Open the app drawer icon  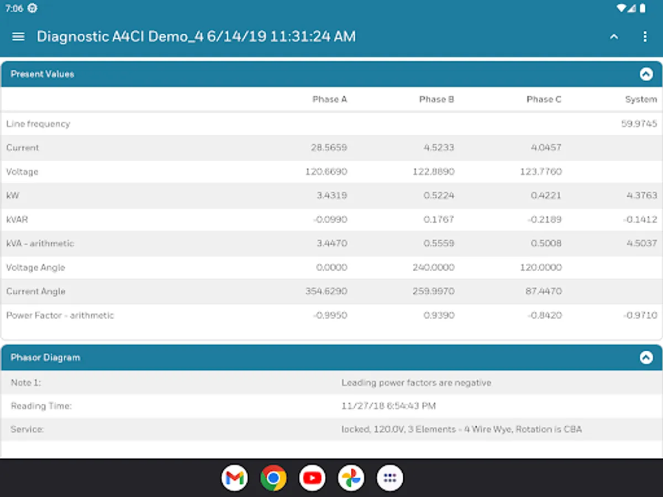390,478
